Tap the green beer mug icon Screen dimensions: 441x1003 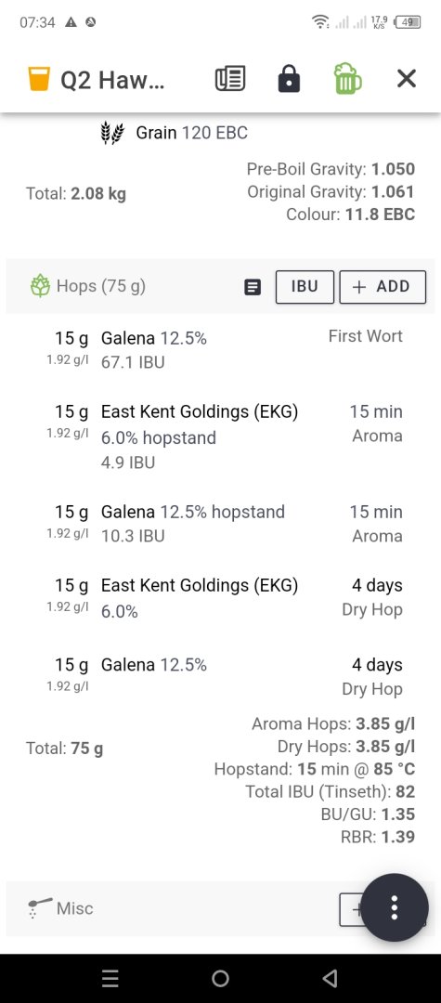(x=347, y=79)
